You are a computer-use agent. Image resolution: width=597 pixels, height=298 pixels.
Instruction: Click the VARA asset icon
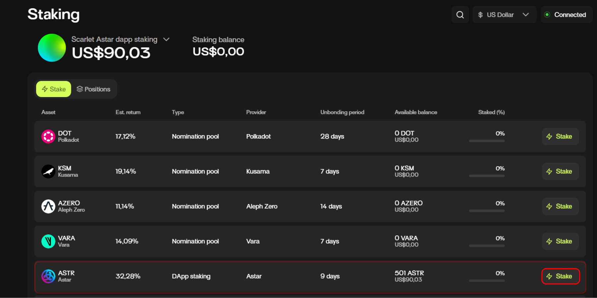pyautogui.click(x=48, y=241)
